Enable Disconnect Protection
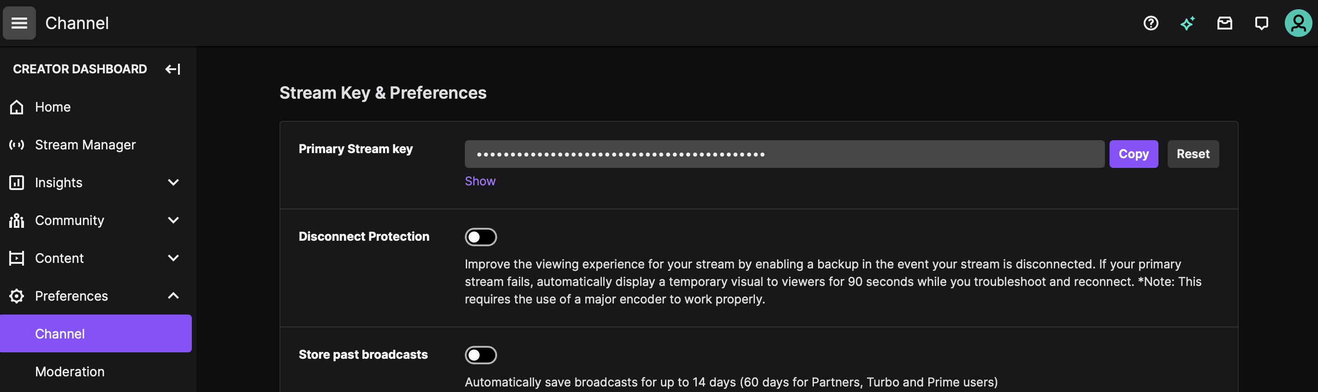1318x392 pixels. pyautogui.click(x=481, y=237)
